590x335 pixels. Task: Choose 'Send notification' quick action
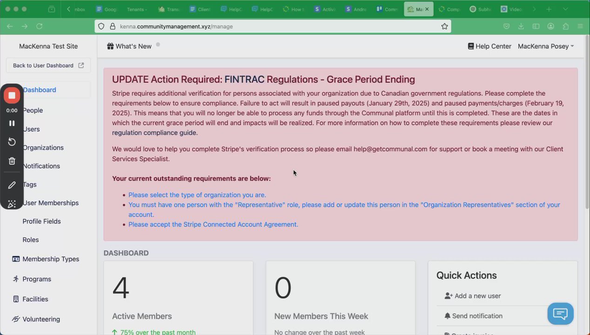pos(474,316)
